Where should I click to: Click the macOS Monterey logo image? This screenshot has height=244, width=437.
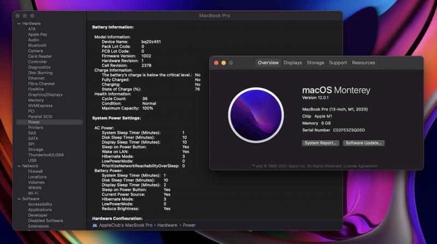click(x=256, y=115)
